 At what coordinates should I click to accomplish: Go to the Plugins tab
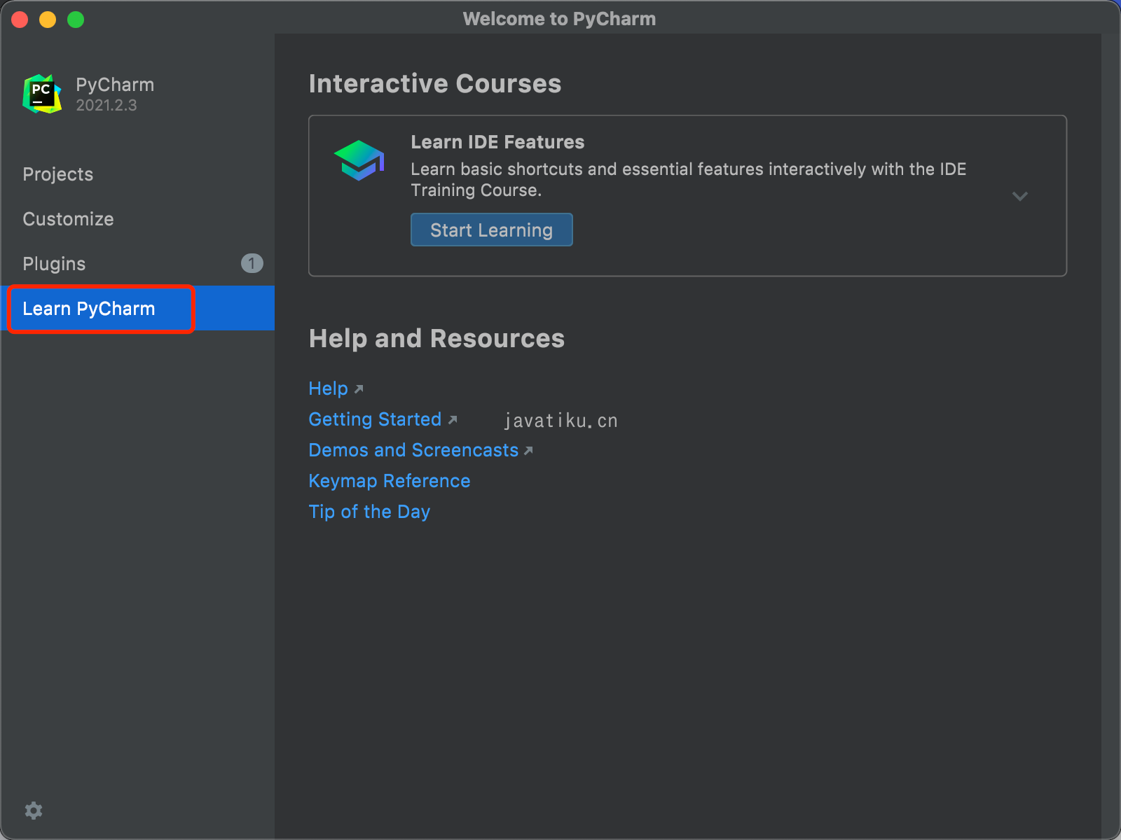(137, 264)
